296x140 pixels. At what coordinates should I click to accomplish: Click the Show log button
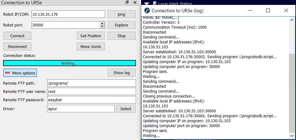121,73
